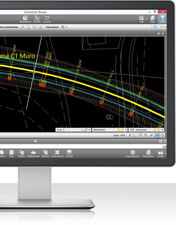Open the Asse module
The width and height of the screenshot is (176, 225).
11,154
